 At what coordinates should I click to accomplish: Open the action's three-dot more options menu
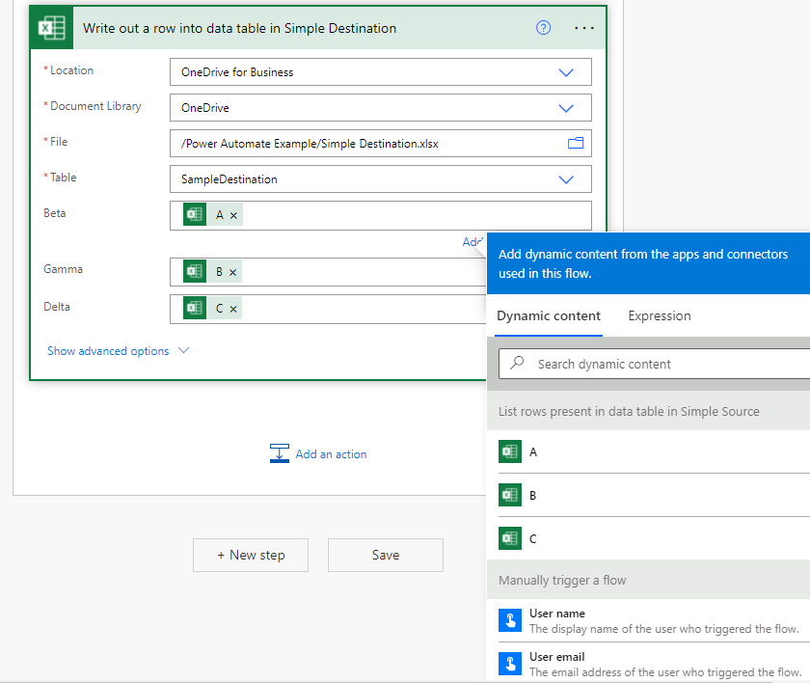click(583, 28)
